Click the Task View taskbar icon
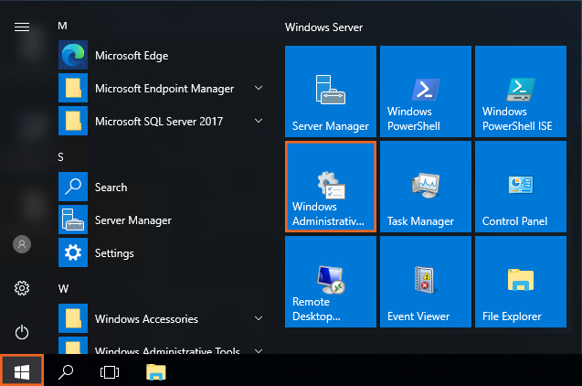The height and width of the screenshot is (386, 582). click(x=110, y=371)
